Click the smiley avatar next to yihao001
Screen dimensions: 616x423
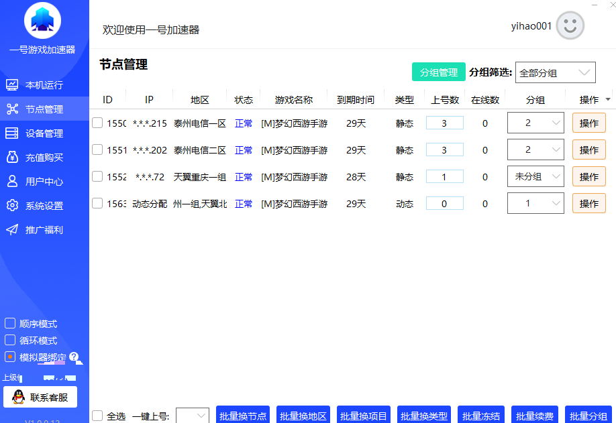[x=570, y=25]
